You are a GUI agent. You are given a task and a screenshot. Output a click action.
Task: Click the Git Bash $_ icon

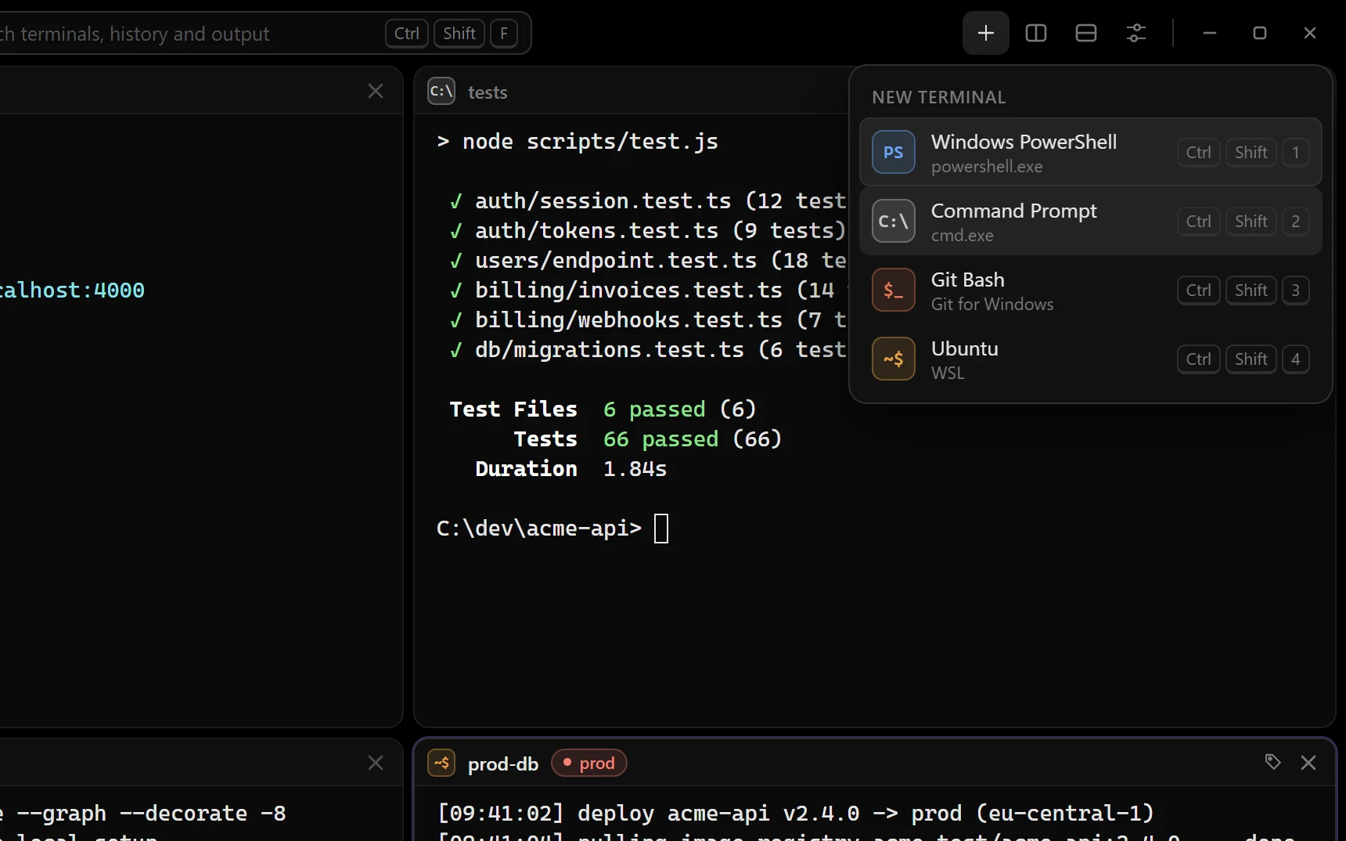(x=894, y=290)
